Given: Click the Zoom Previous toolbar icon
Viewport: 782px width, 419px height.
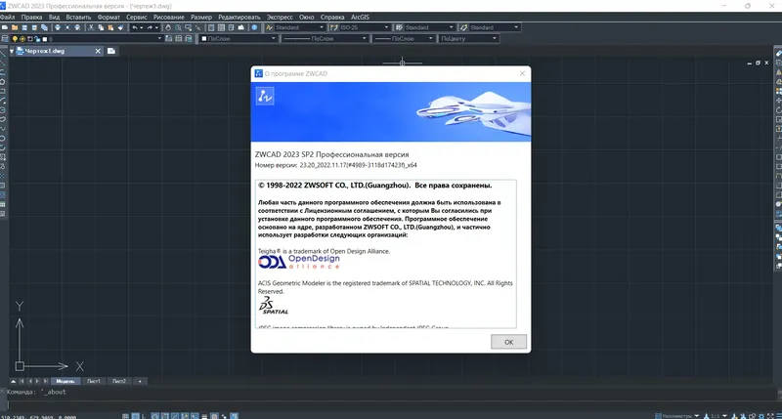Looking at the screenshot, I should click(198, 27).
